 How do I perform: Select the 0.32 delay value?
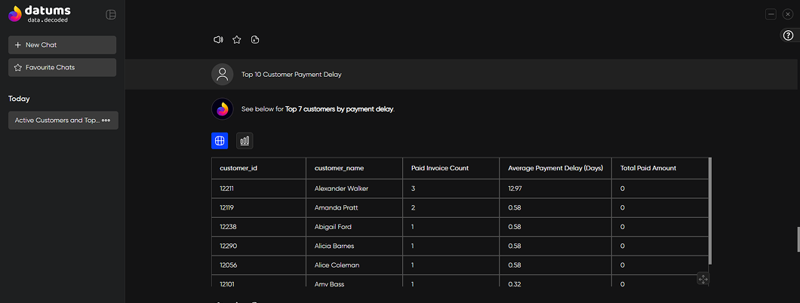point(555,281)
